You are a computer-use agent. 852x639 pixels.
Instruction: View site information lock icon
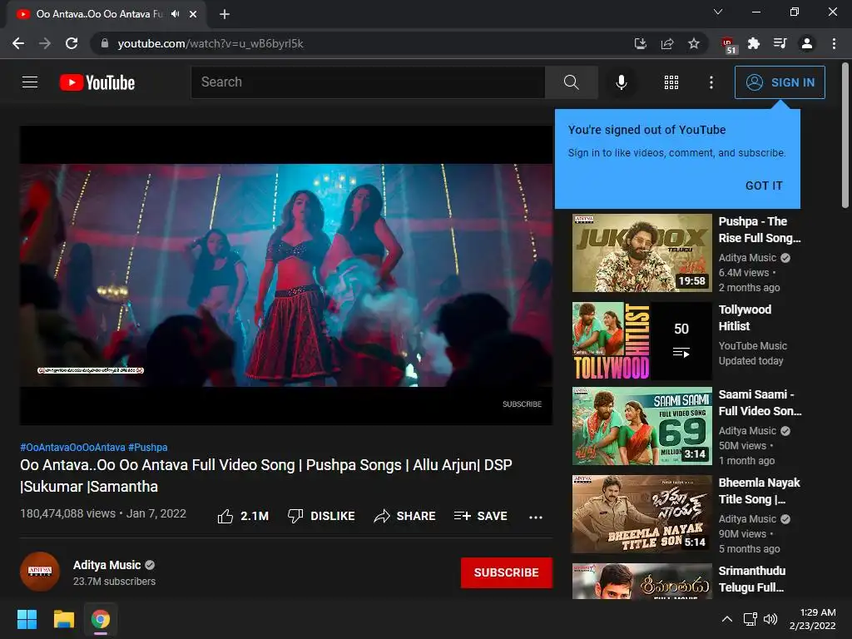105,43
